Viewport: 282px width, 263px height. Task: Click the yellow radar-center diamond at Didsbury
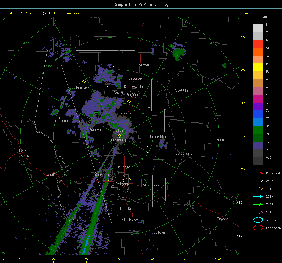(119, 136)
